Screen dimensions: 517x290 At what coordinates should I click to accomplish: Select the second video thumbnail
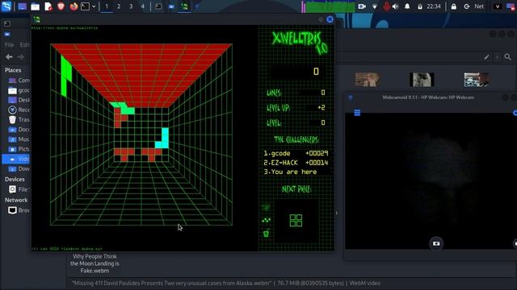422,80
